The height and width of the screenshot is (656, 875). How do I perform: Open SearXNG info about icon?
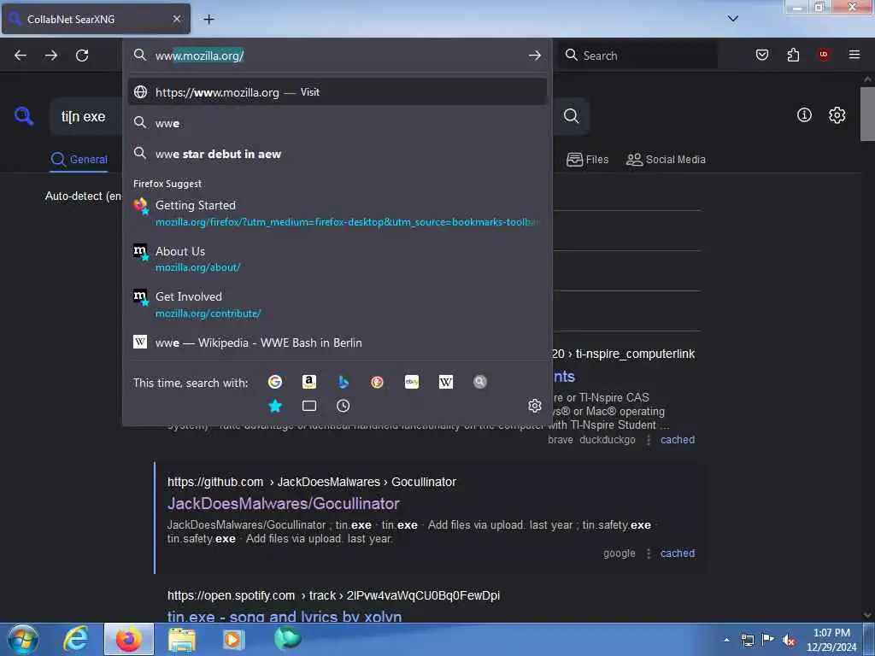tap(804, 115)
